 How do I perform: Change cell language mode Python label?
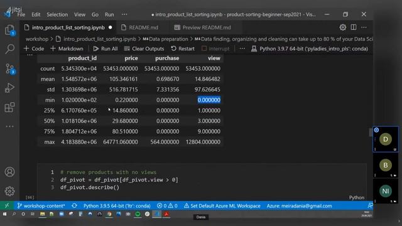click(356, 198)
